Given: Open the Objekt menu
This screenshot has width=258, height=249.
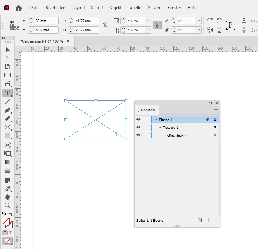Looking at the screenshot, I should (115, 8).
